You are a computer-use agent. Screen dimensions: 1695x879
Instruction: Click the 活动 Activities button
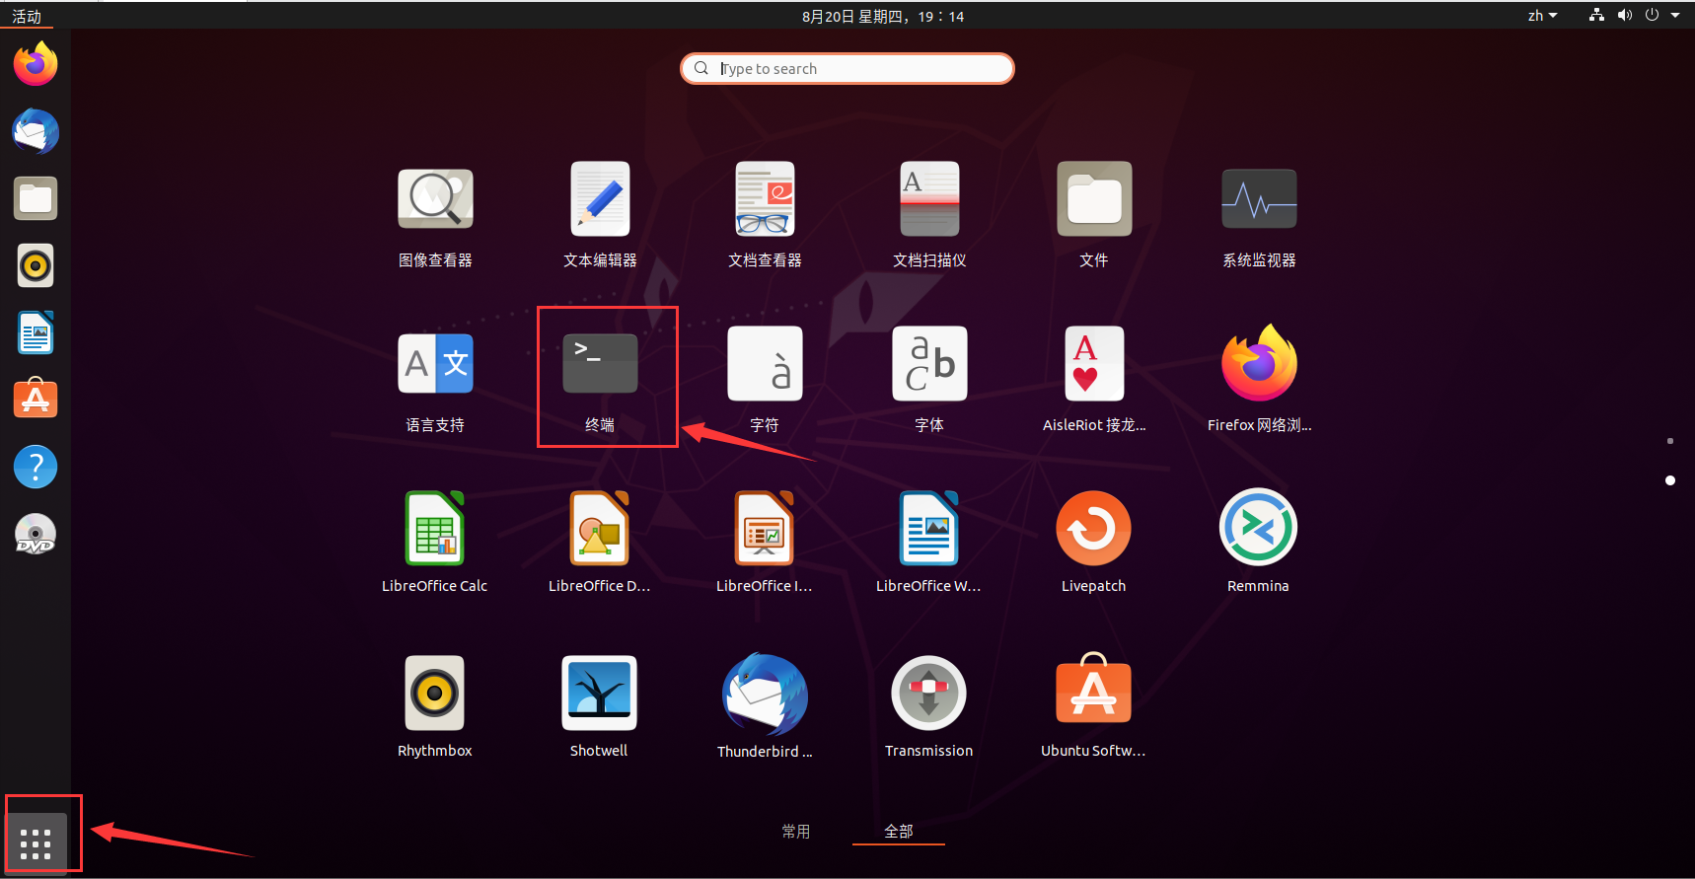[27, 16]
